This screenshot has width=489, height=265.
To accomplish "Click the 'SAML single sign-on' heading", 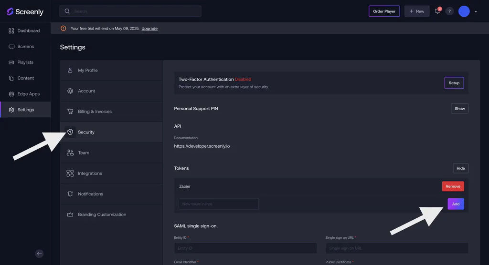I will [x=195, y=226].
